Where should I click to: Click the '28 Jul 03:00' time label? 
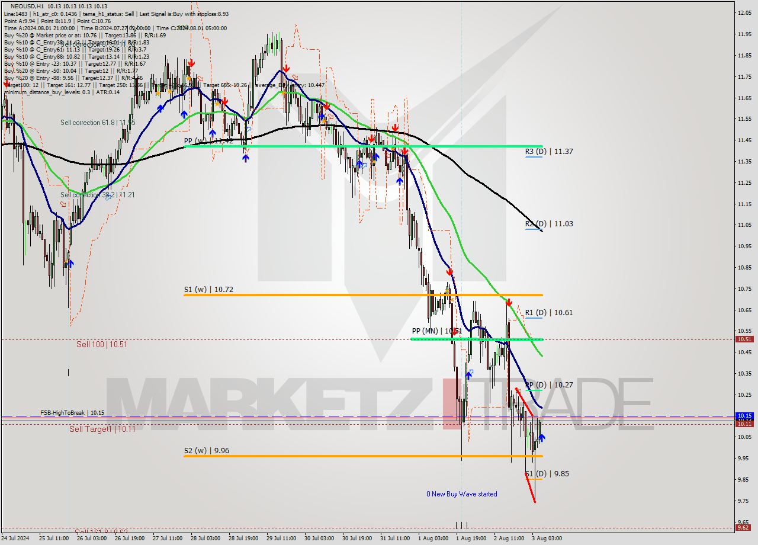pos(205,538)
